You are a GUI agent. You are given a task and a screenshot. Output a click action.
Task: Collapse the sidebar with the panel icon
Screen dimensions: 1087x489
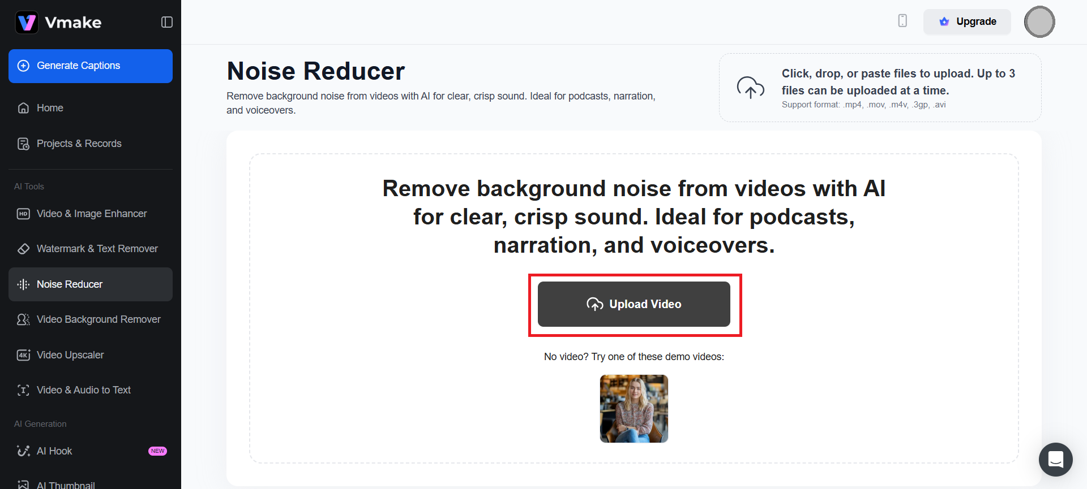pyautogui.click(x=166, y=22)
